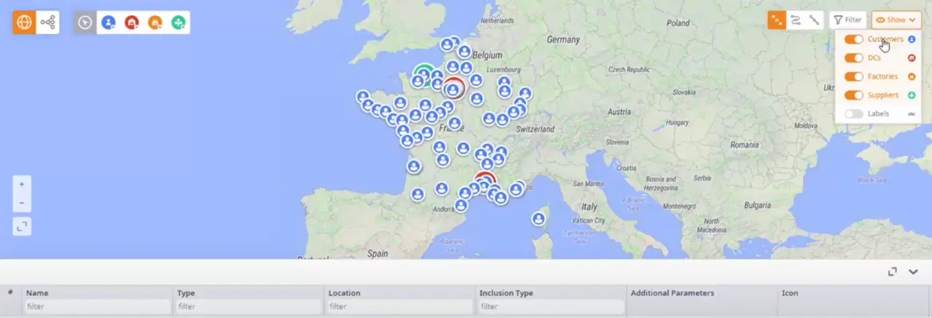Select the pointer cursor tool
This screenshot has height=318, width=932.
point(85,22)
